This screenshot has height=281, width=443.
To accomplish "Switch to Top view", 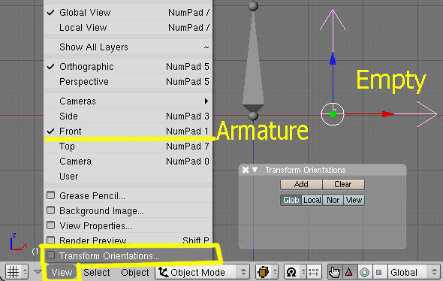I will pyautogui.click(x=128, y=147).
